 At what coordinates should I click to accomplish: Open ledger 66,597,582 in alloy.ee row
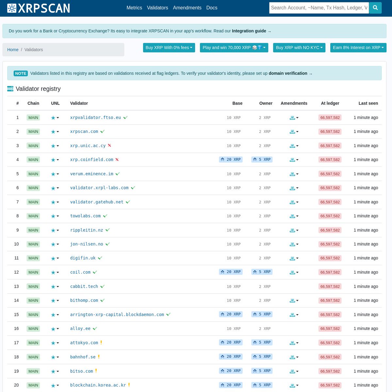pos(330,329)
